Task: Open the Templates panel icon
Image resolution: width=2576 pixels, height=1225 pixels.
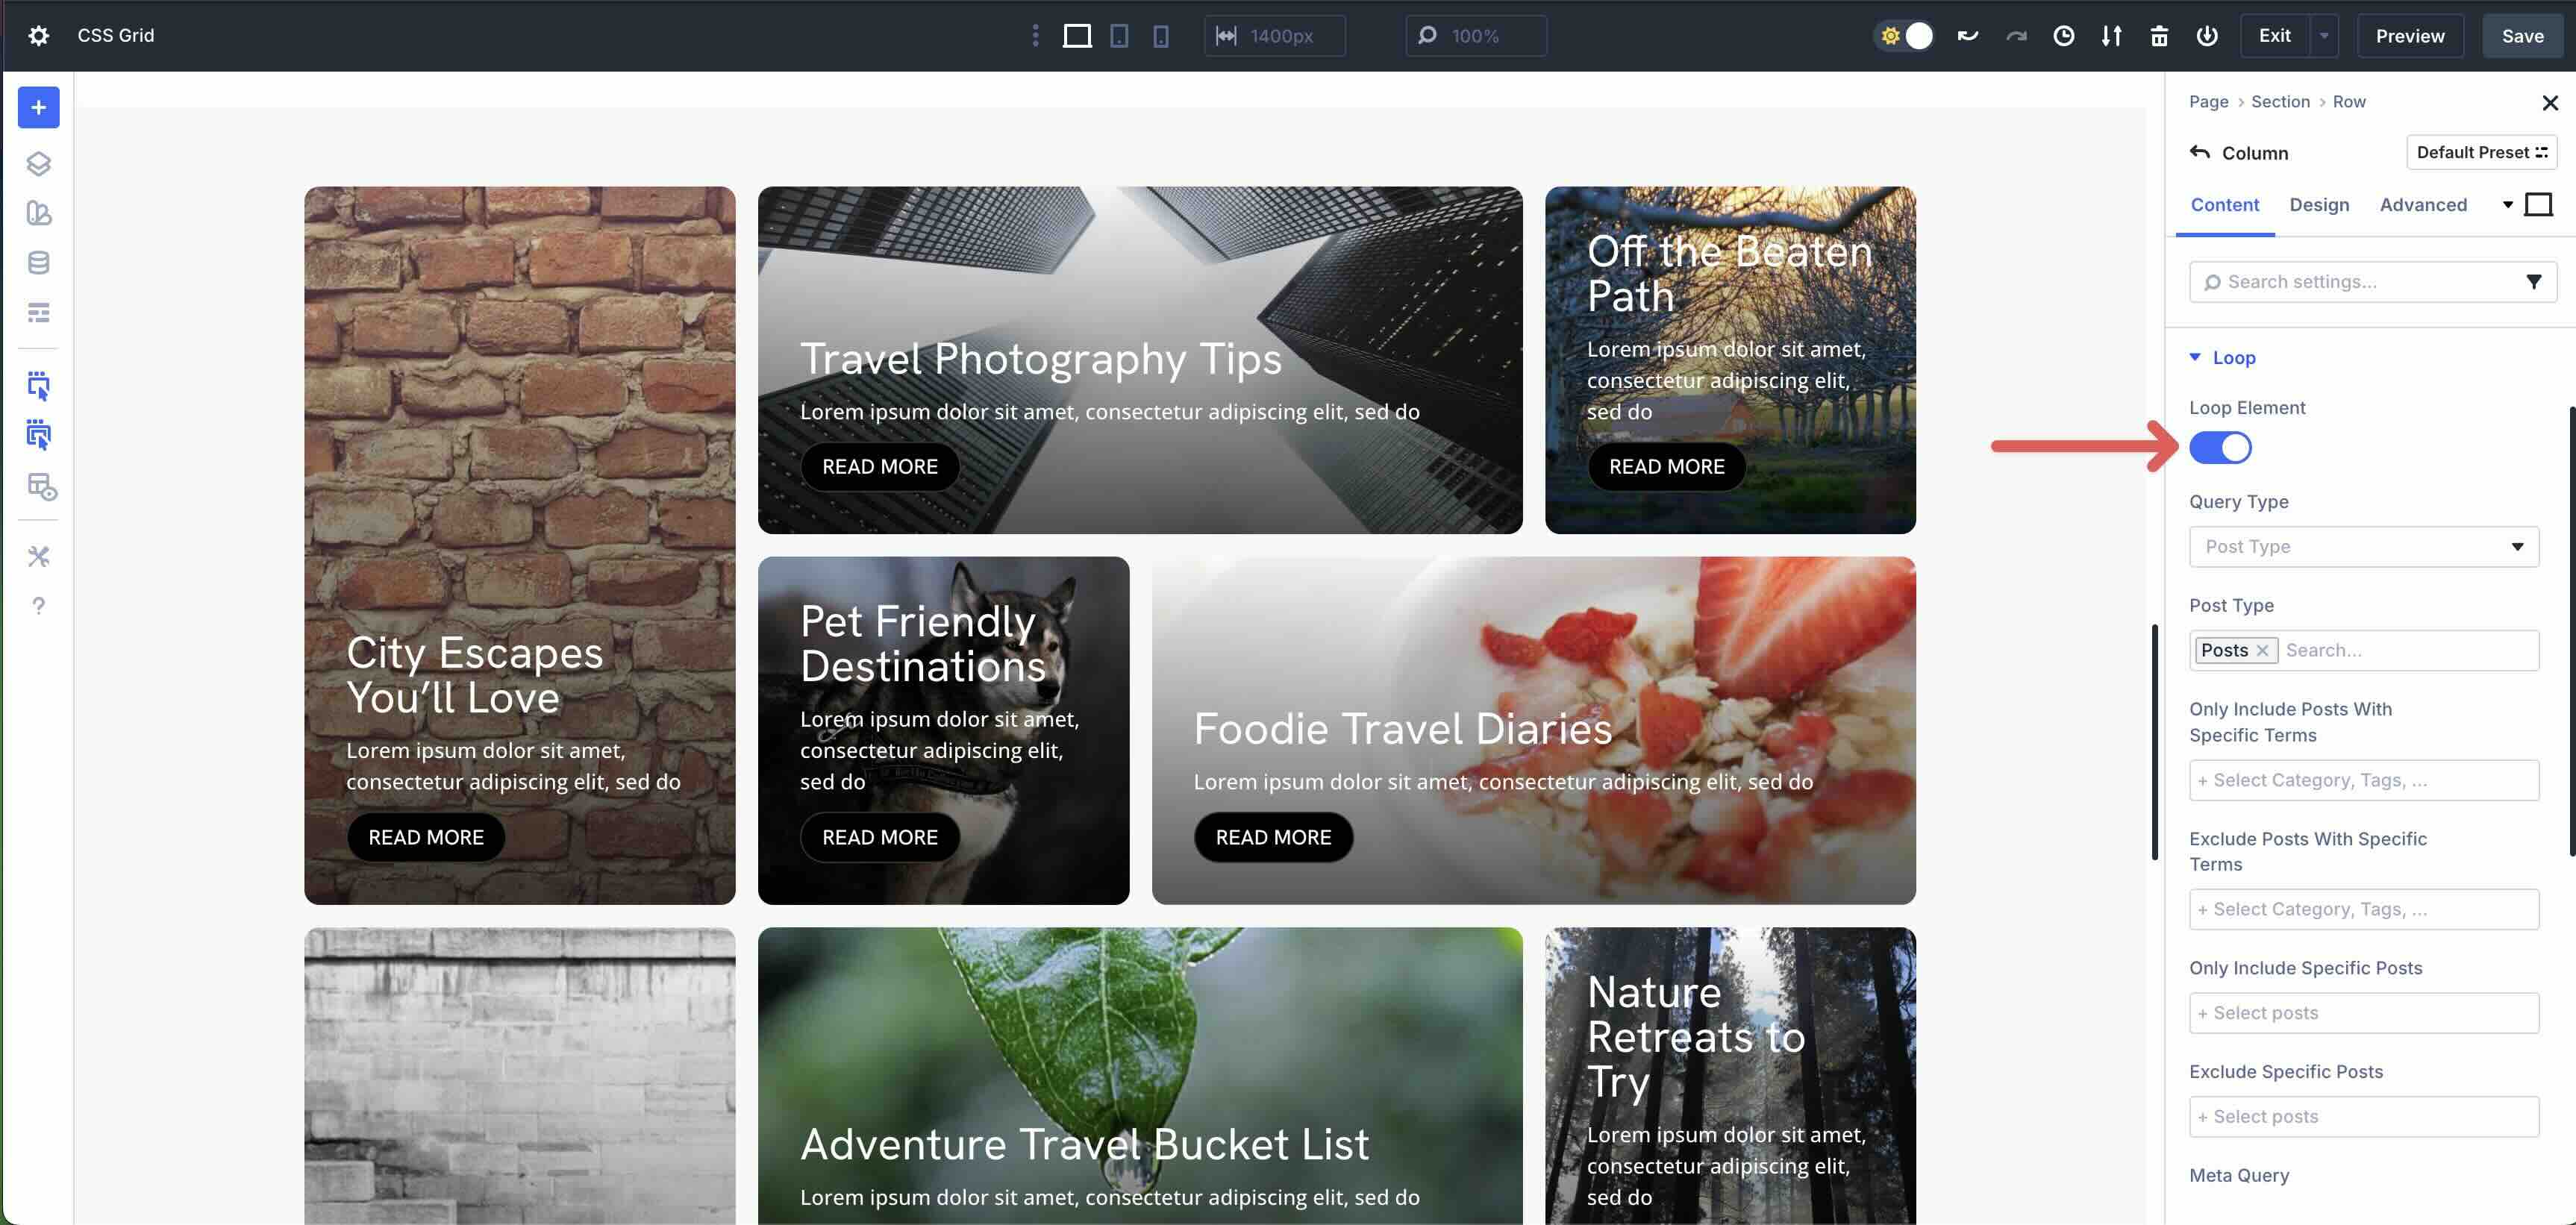Action: (38, 213)
